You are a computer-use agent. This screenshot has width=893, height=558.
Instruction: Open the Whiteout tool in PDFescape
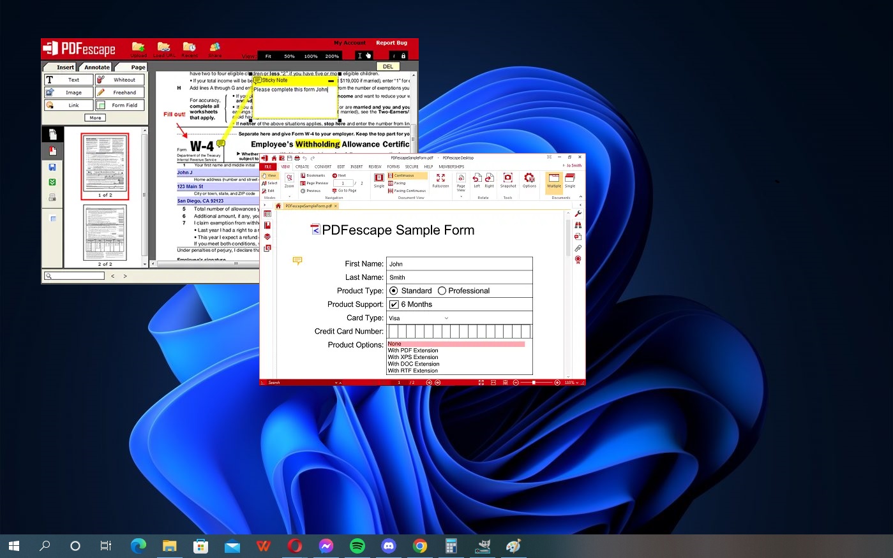(120, 79)
